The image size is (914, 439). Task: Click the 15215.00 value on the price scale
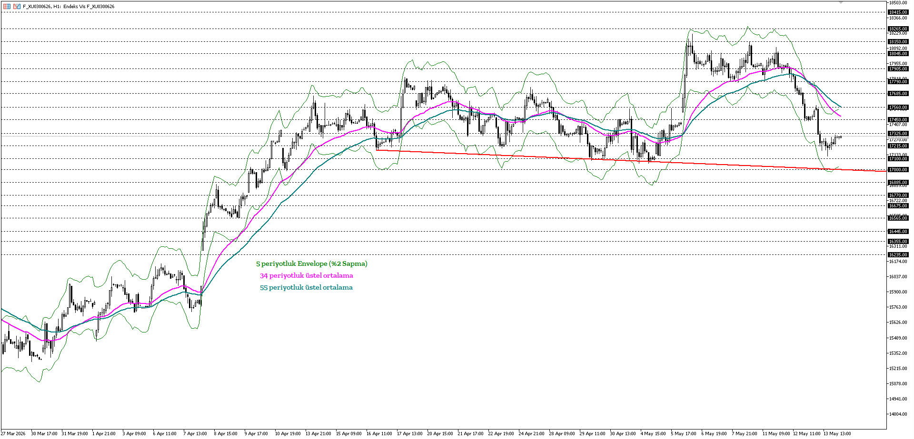(898, 369)
